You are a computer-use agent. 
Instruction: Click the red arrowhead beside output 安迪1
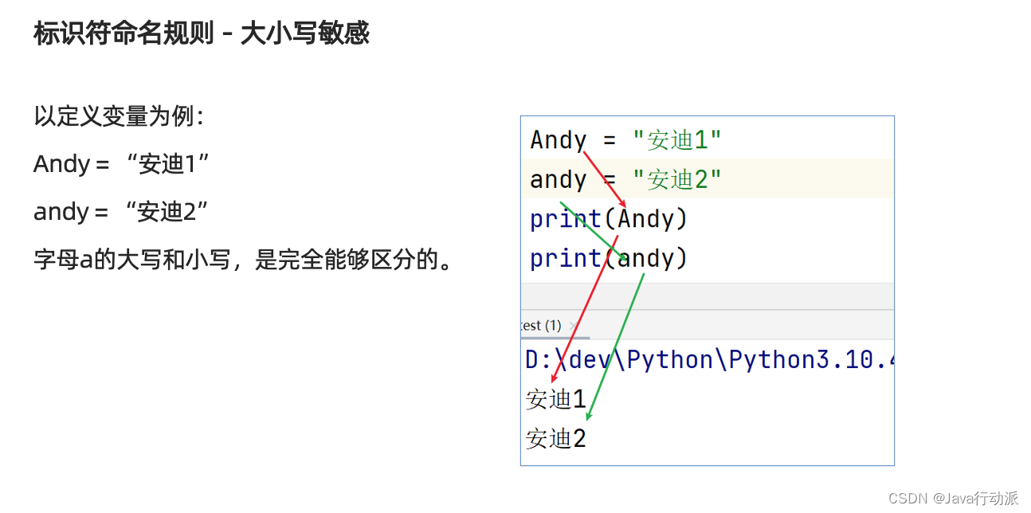click(x=554, y=379)
